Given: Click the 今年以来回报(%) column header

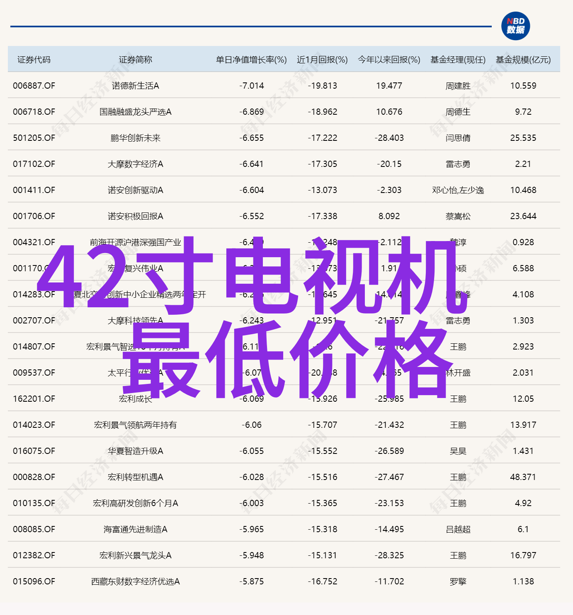Looking at the screenshot, I should pos(389,60).
